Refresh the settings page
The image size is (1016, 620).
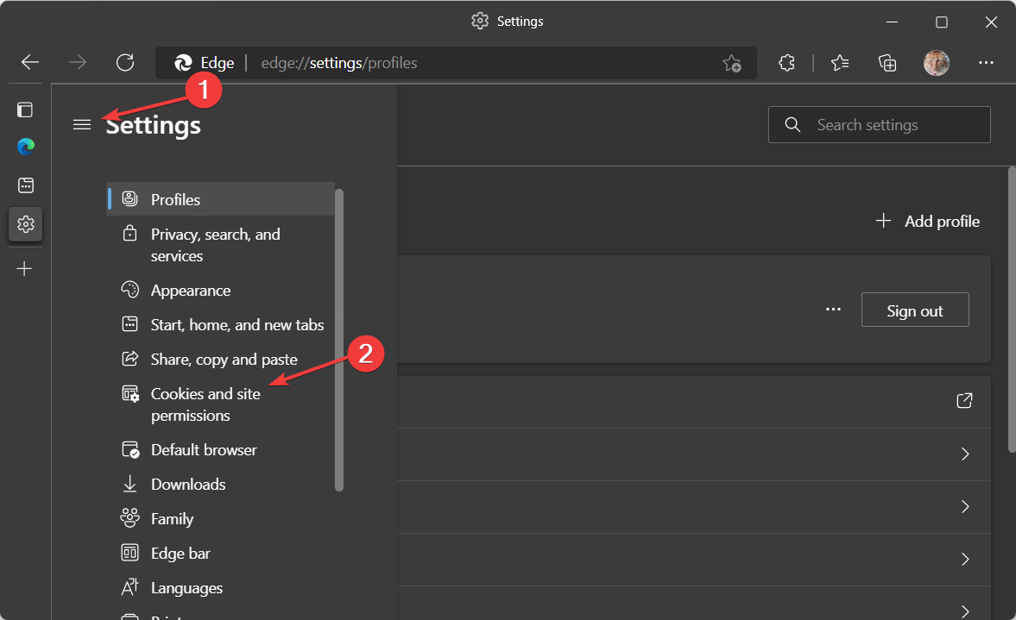pyautogui.click(x=125, y=63)
